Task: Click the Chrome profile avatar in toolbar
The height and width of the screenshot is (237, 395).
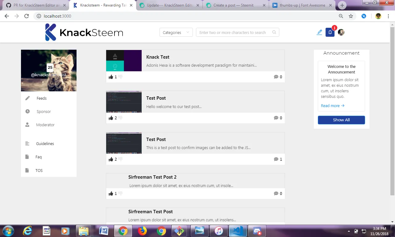Action: [378, 16]
